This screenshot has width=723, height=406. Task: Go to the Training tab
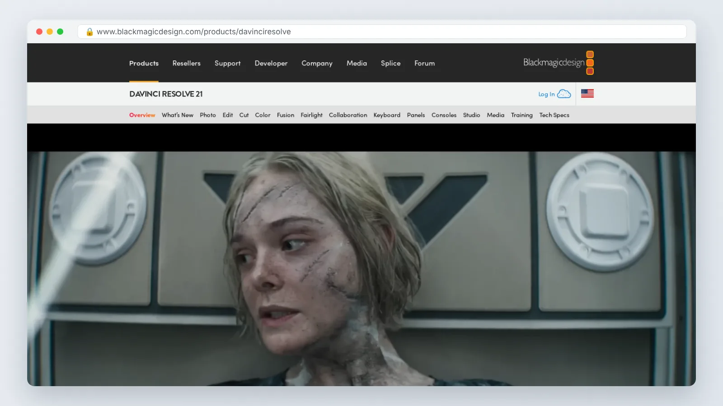[x=522, y=115]
